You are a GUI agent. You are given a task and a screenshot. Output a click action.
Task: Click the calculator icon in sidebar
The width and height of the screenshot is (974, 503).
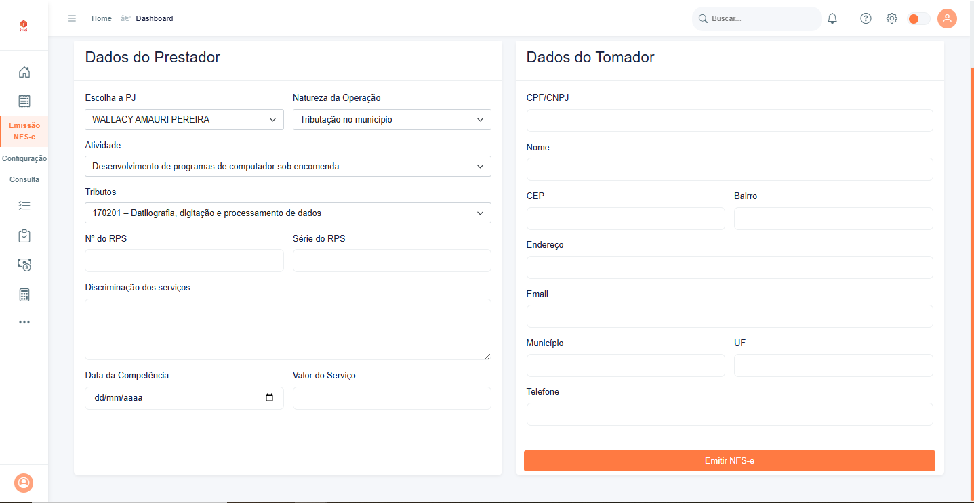point(24,294)
